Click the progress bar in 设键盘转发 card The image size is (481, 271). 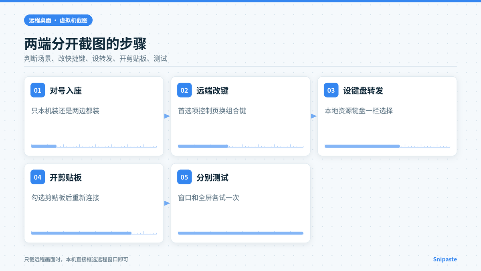point(387,146)
